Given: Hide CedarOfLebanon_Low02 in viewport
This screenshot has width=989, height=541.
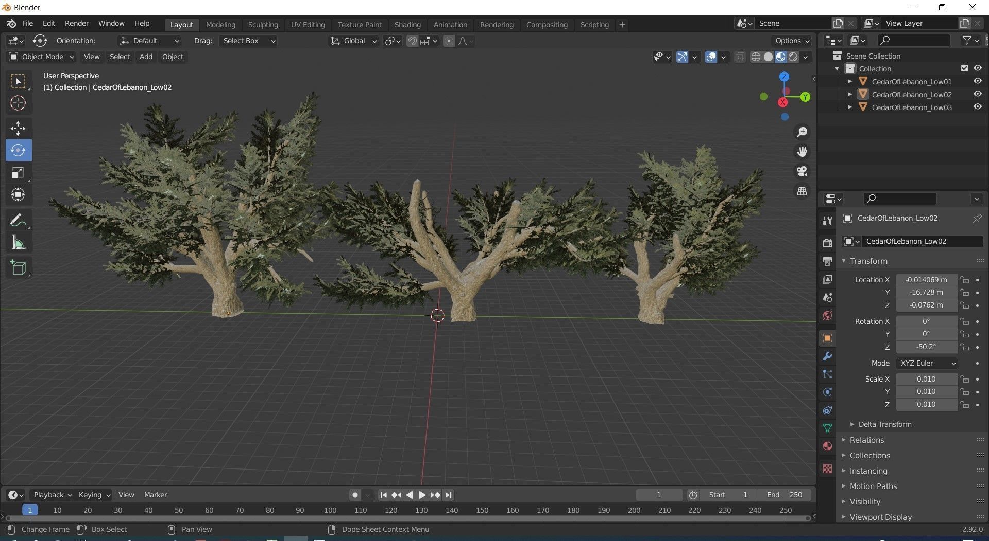Looking at the screenshot, I should point(977,94).
